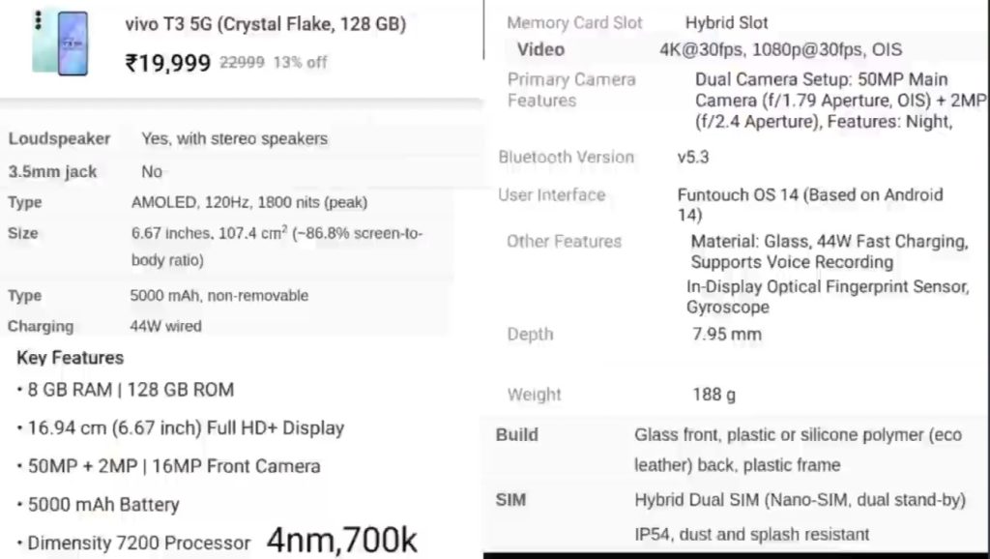Select the User Interface spec label
This screenshot has width=990, height=559.
[551, 194]
